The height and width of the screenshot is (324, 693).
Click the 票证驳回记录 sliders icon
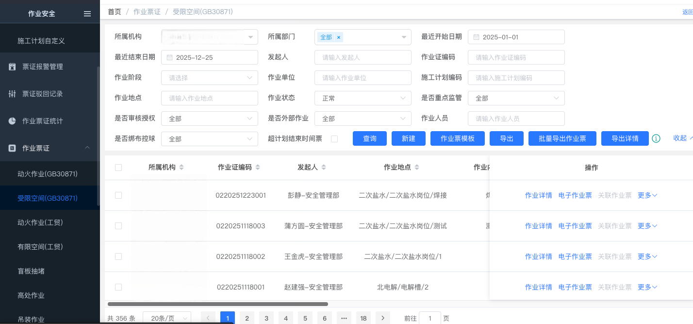pos(12,94)
